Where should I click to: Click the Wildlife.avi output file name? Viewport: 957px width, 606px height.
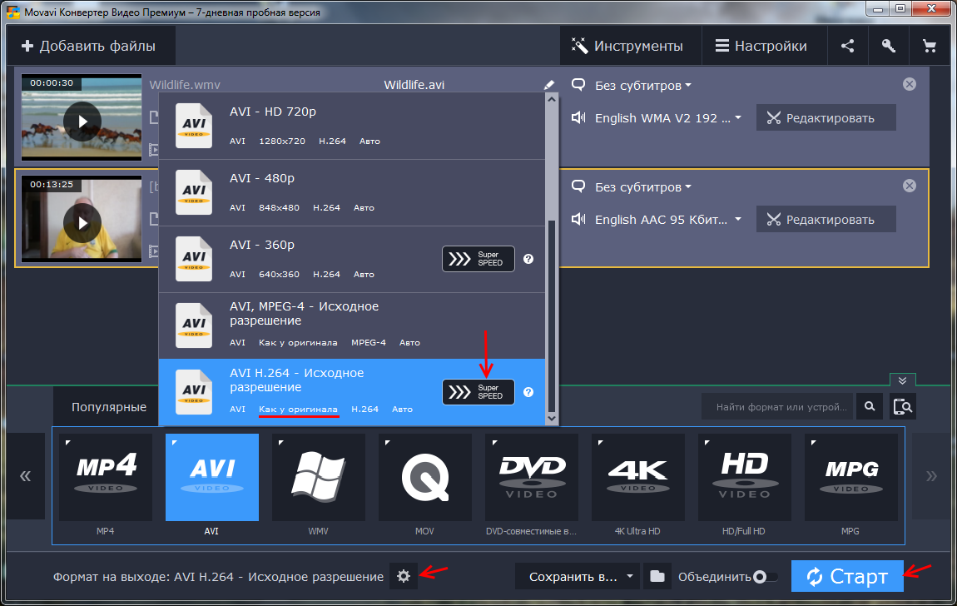click(x=414, y=85)
